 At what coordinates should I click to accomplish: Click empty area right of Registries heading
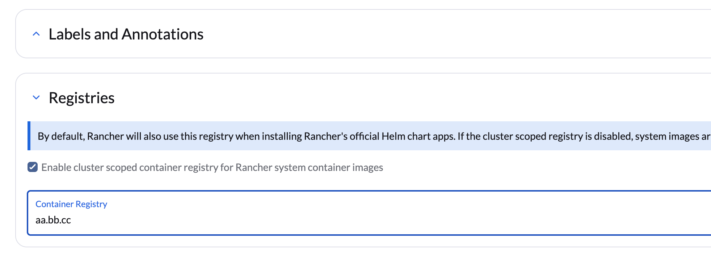tap(362, 98)
